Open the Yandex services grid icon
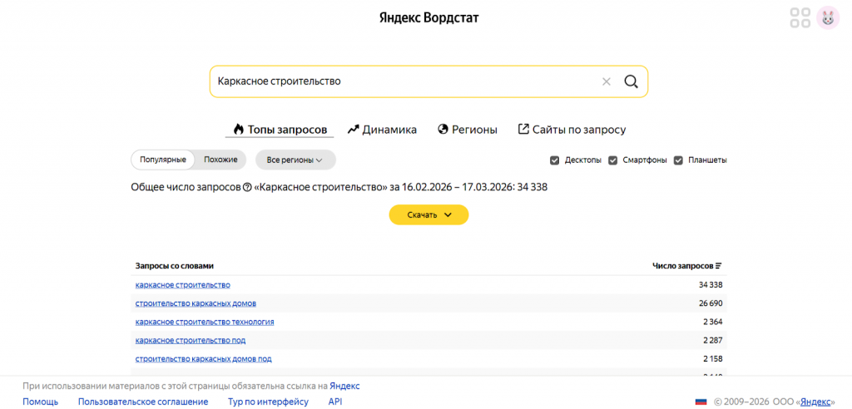 800,17
